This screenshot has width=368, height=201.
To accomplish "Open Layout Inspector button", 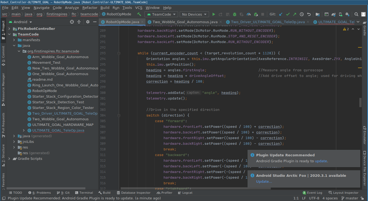I will click(343, 193).
